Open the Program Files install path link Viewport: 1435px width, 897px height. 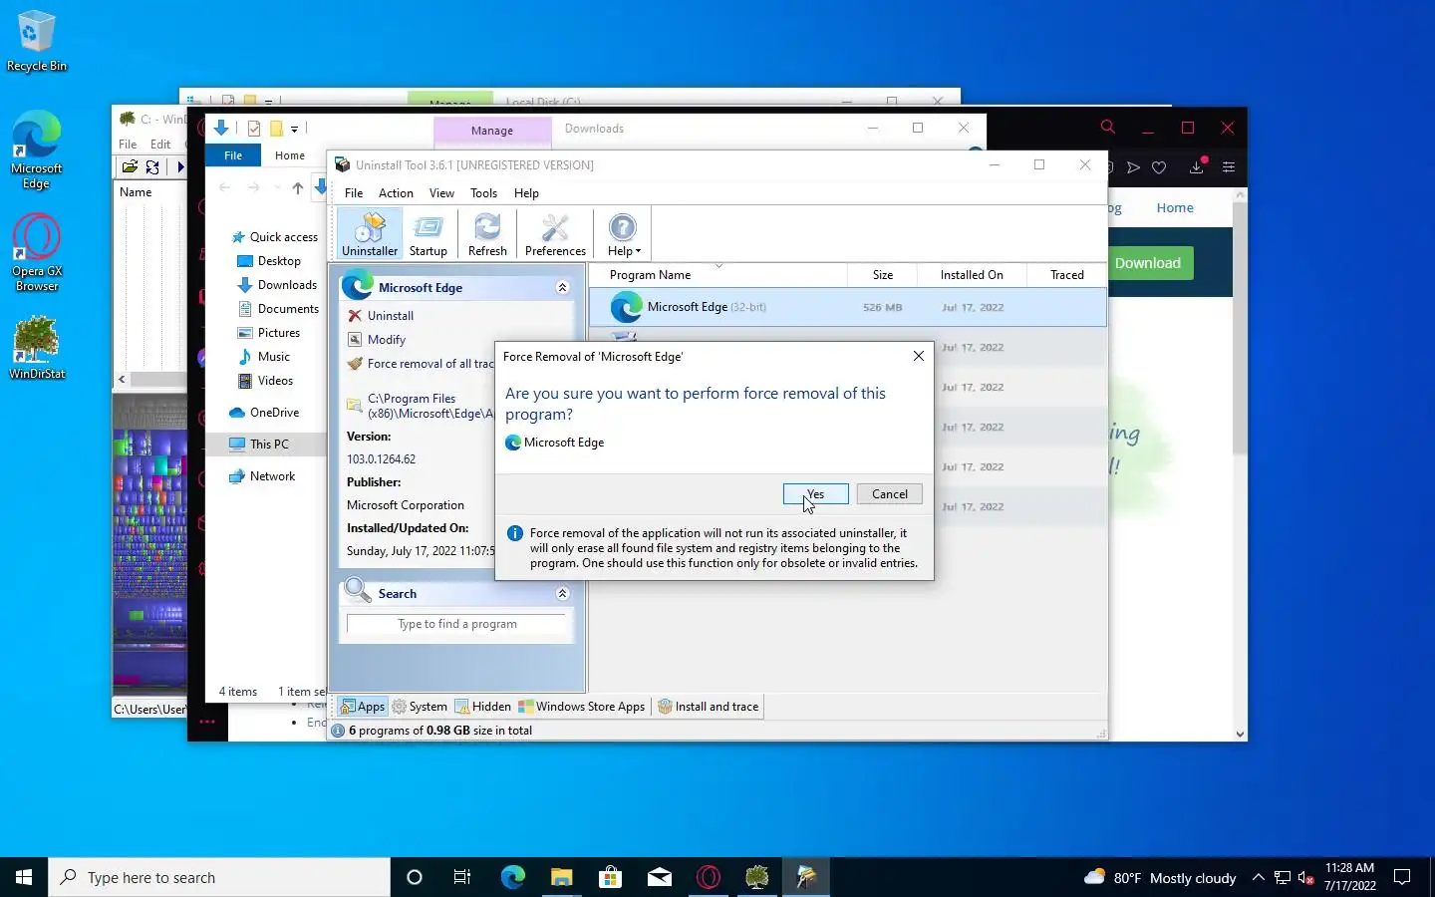pos(430,406)
